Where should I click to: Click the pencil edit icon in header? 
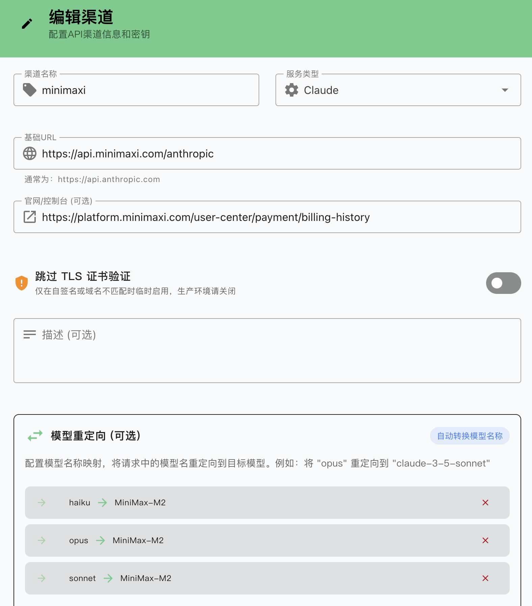(27, 24)
